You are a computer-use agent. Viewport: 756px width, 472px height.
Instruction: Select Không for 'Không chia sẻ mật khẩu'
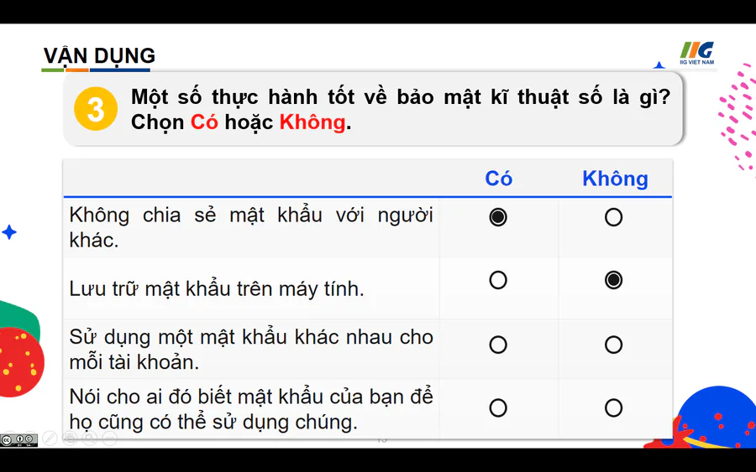613,217
